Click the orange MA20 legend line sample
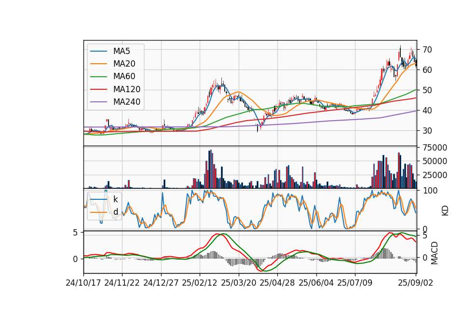This screenshot has height=333, width=463. (x=98, y=64)
